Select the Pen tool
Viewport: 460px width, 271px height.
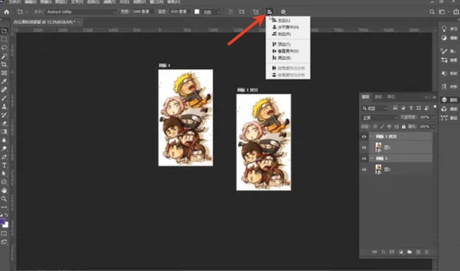pos(4,157)
